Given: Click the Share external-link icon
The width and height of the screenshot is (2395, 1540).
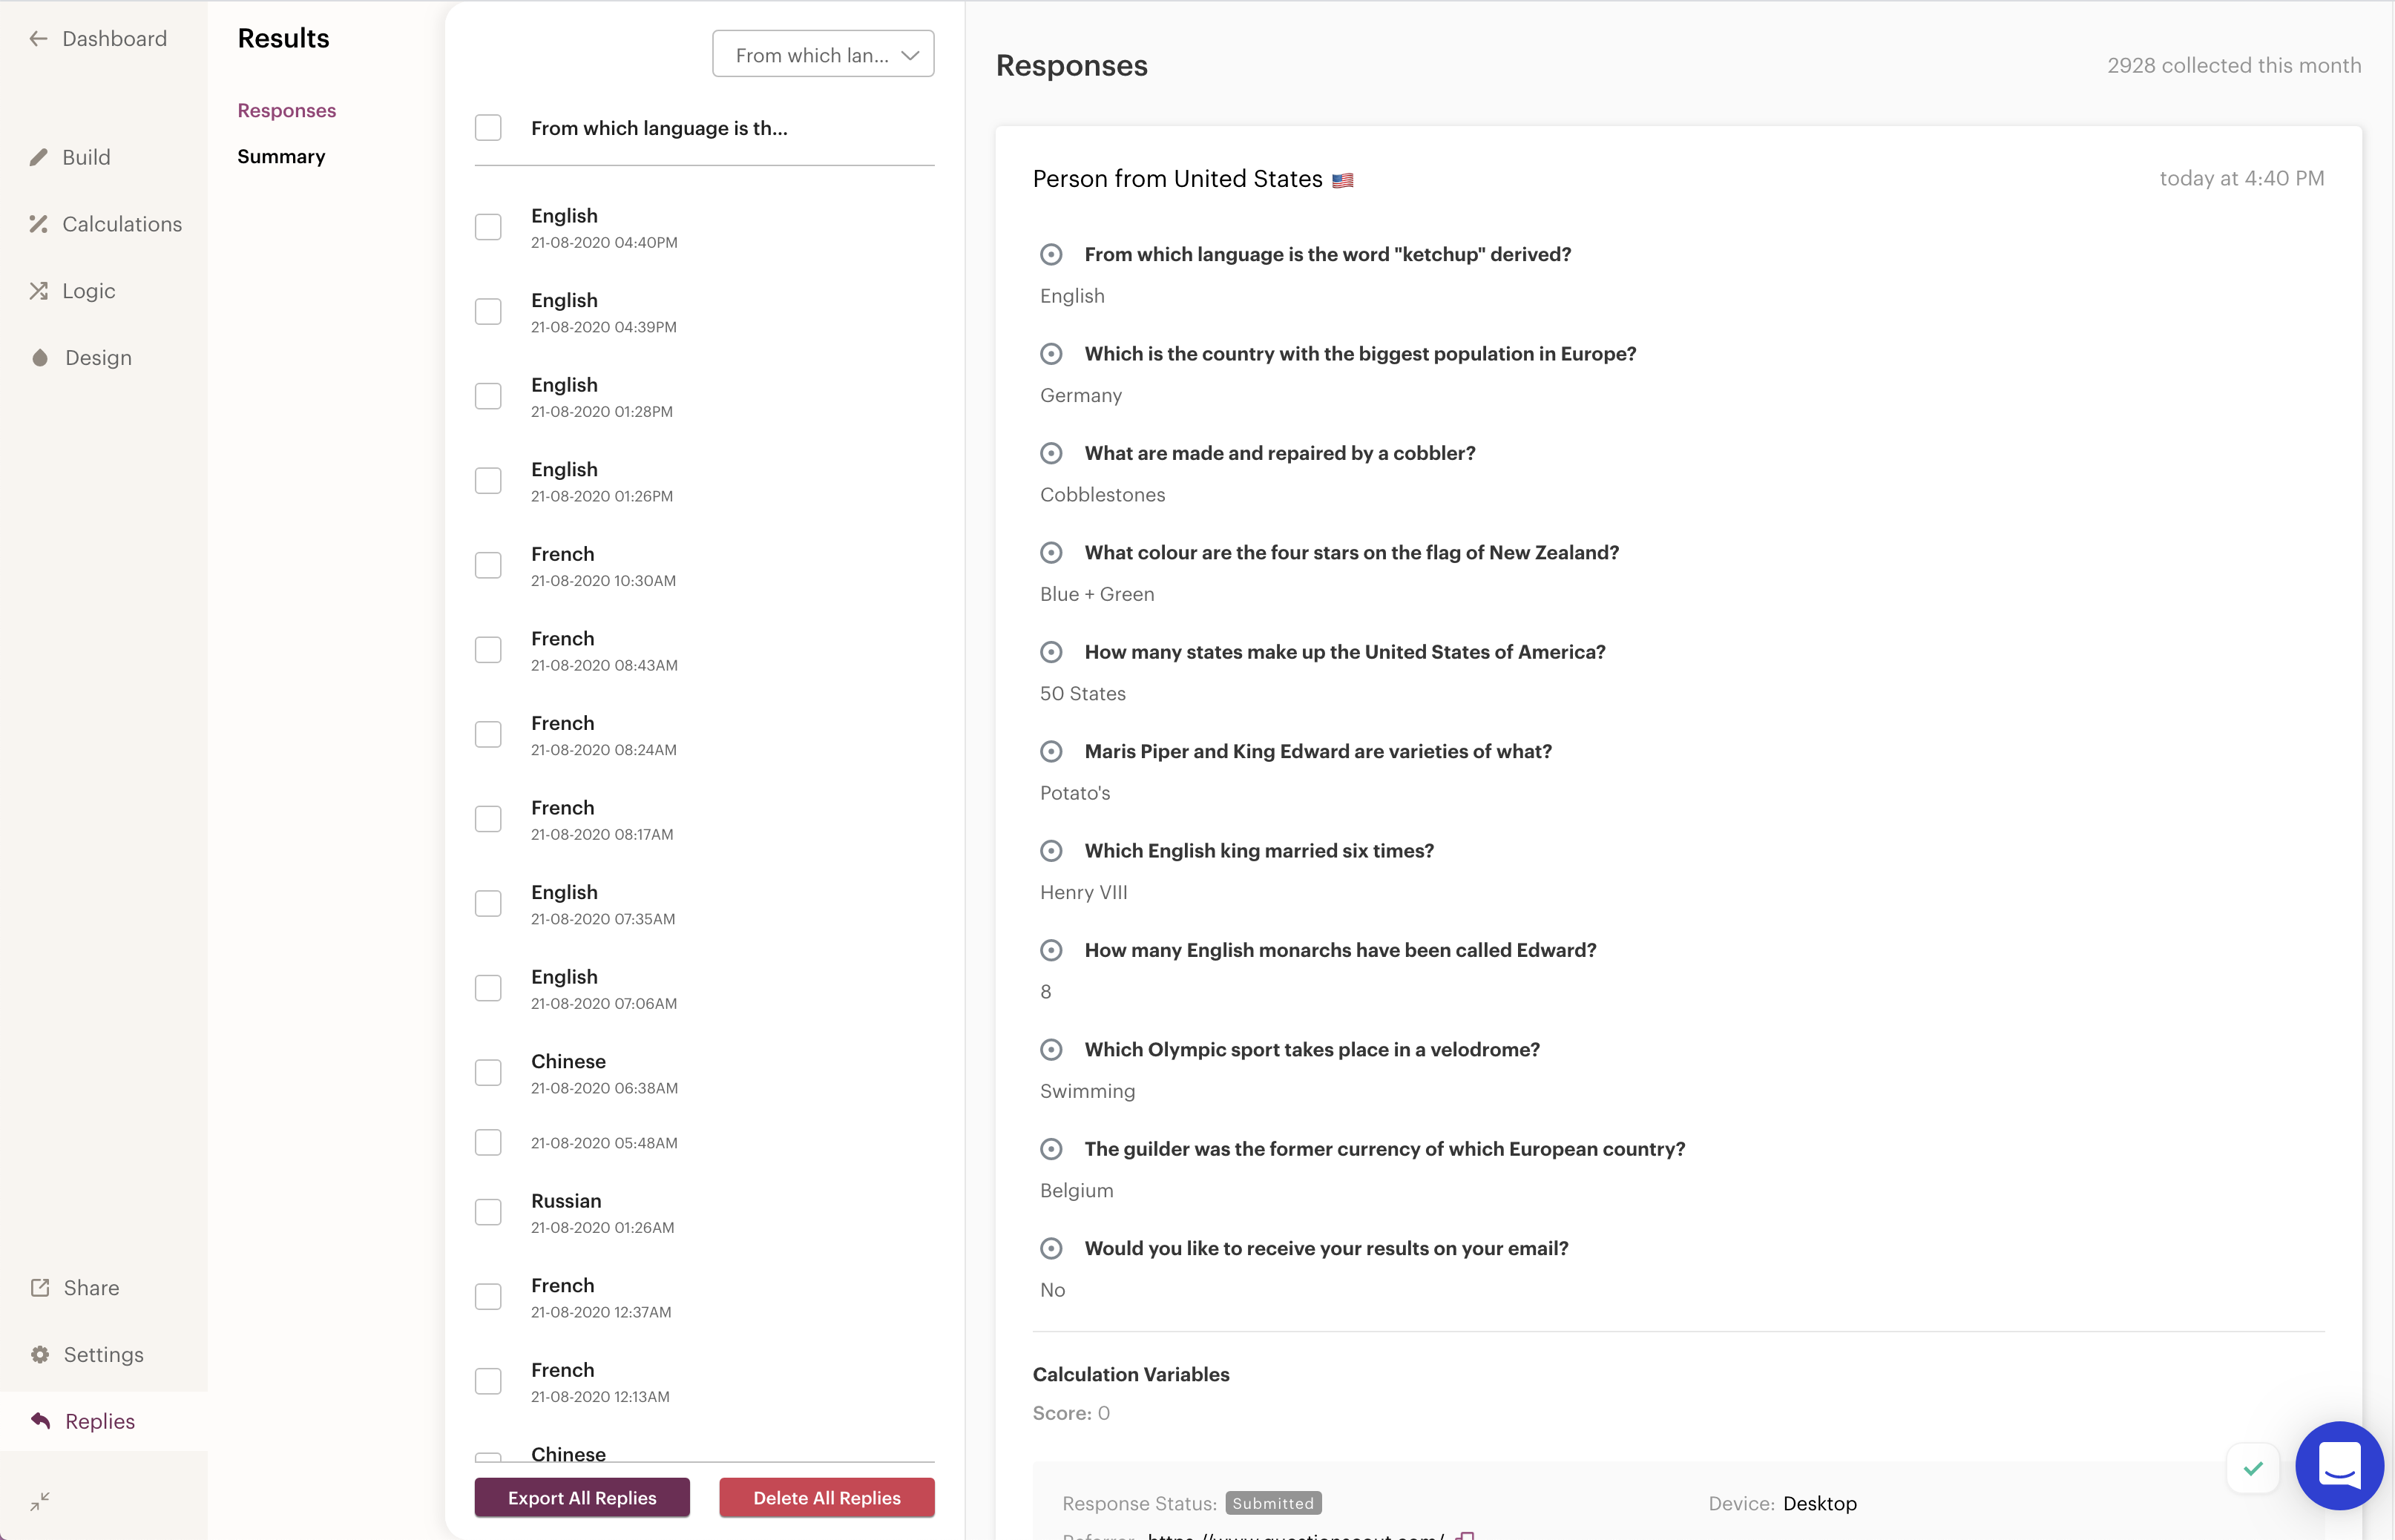Looking at the screenshot, I should pyautogui.click(x=40, y=1288).
